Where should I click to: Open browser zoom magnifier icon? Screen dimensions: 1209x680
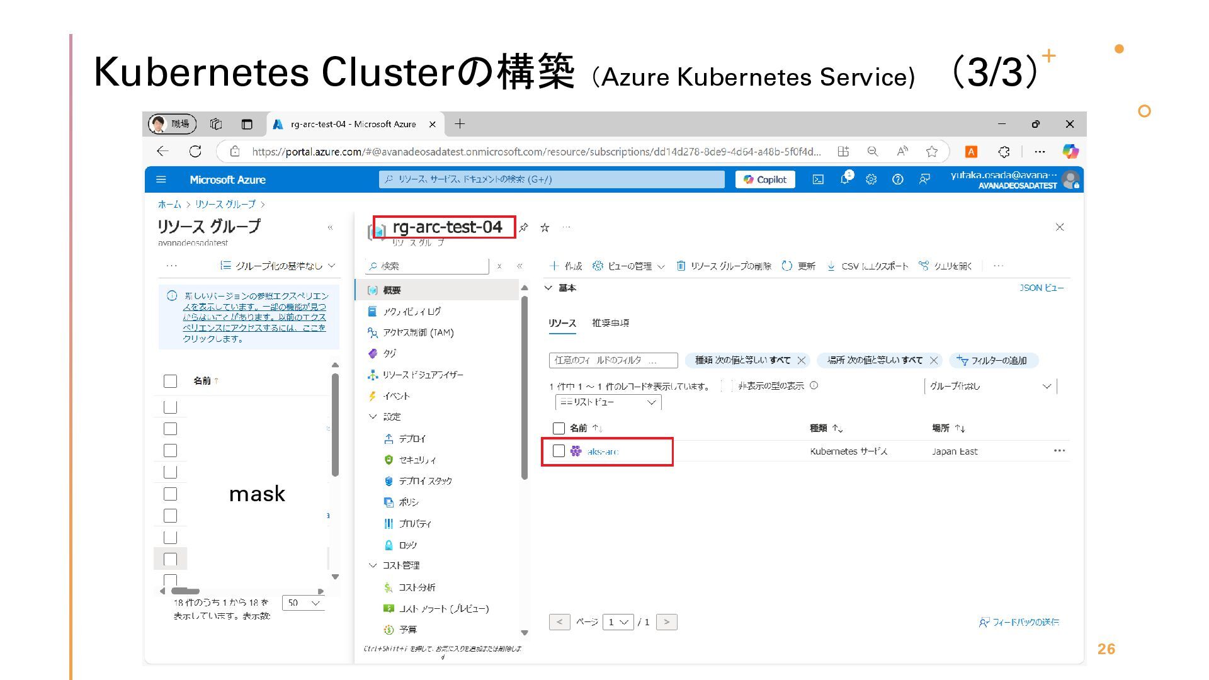[x=872, y=151]
